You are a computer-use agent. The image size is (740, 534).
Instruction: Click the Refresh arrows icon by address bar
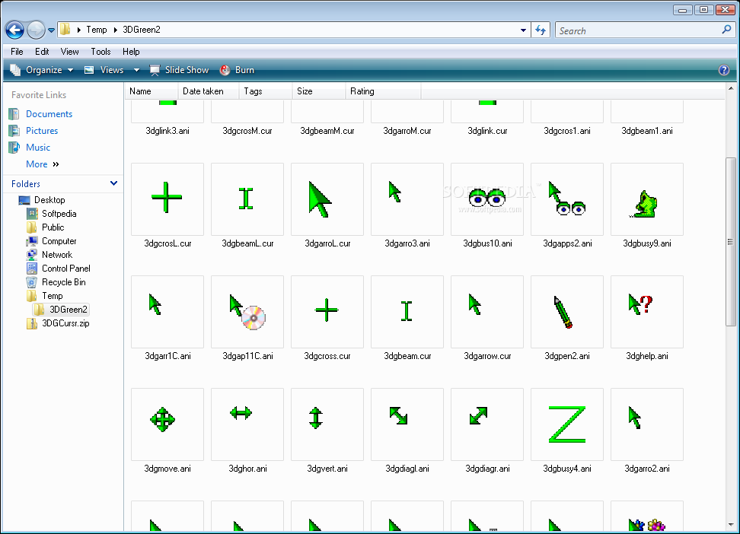click(541, 30)
